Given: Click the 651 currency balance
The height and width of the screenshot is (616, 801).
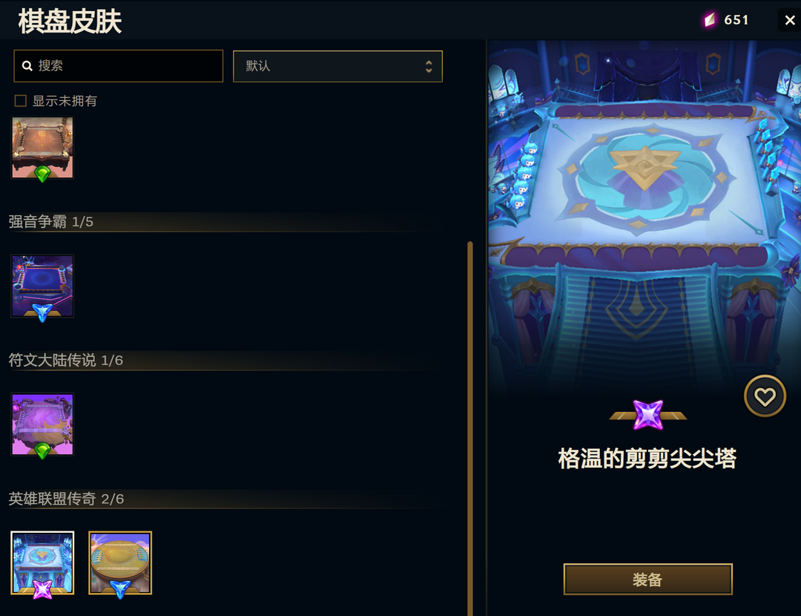Looking at the screenshot, I should pos(736,20).
